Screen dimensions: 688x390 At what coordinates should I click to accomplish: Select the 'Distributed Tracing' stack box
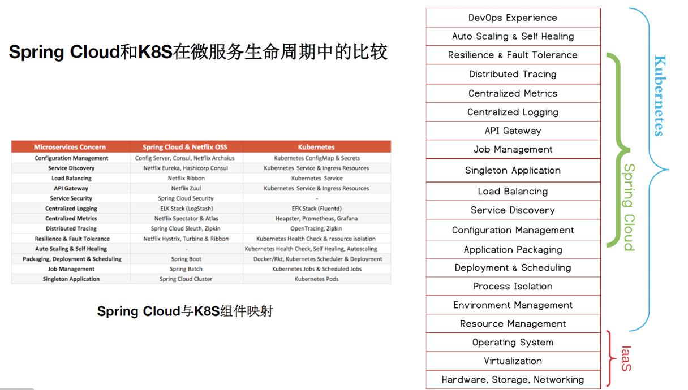coord(513,74)
